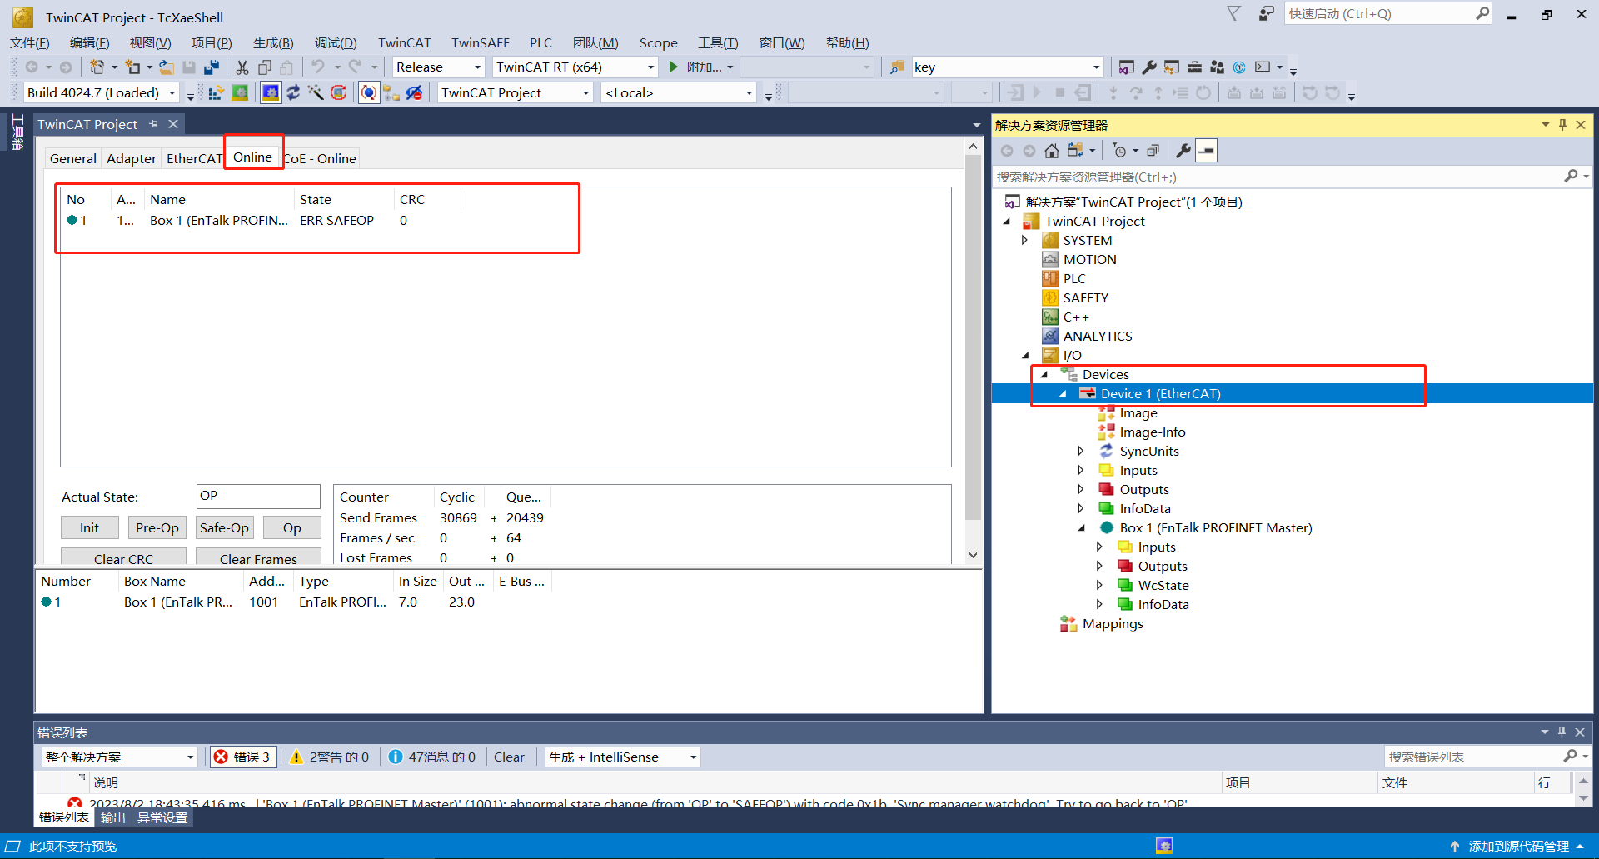Click the Activate Configuration toolbar icon

(217, 92)
